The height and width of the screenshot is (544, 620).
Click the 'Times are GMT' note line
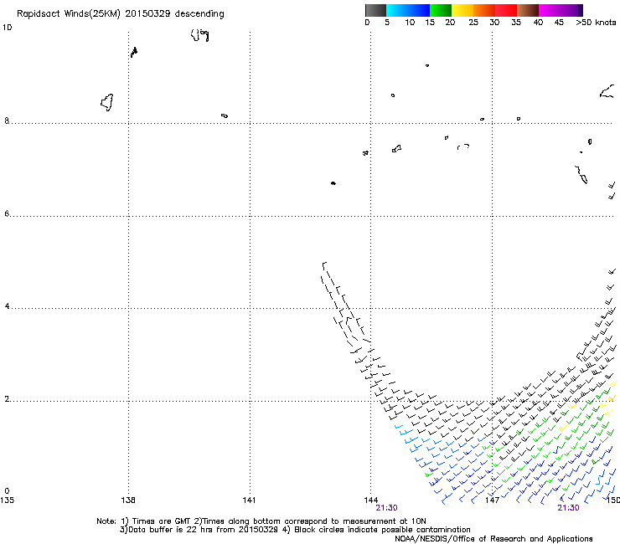click(x=261, y=521)
